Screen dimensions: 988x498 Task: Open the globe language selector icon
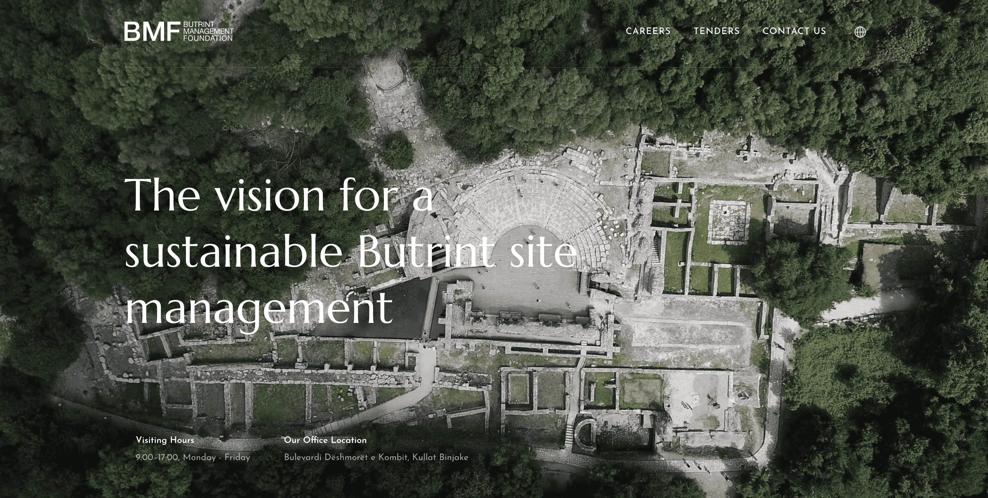[x=860, y=32]
